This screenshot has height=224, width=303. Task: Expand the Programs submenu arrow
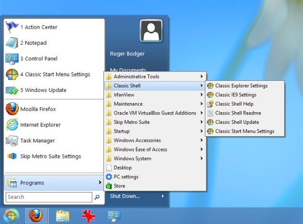(x=100, y=182)
